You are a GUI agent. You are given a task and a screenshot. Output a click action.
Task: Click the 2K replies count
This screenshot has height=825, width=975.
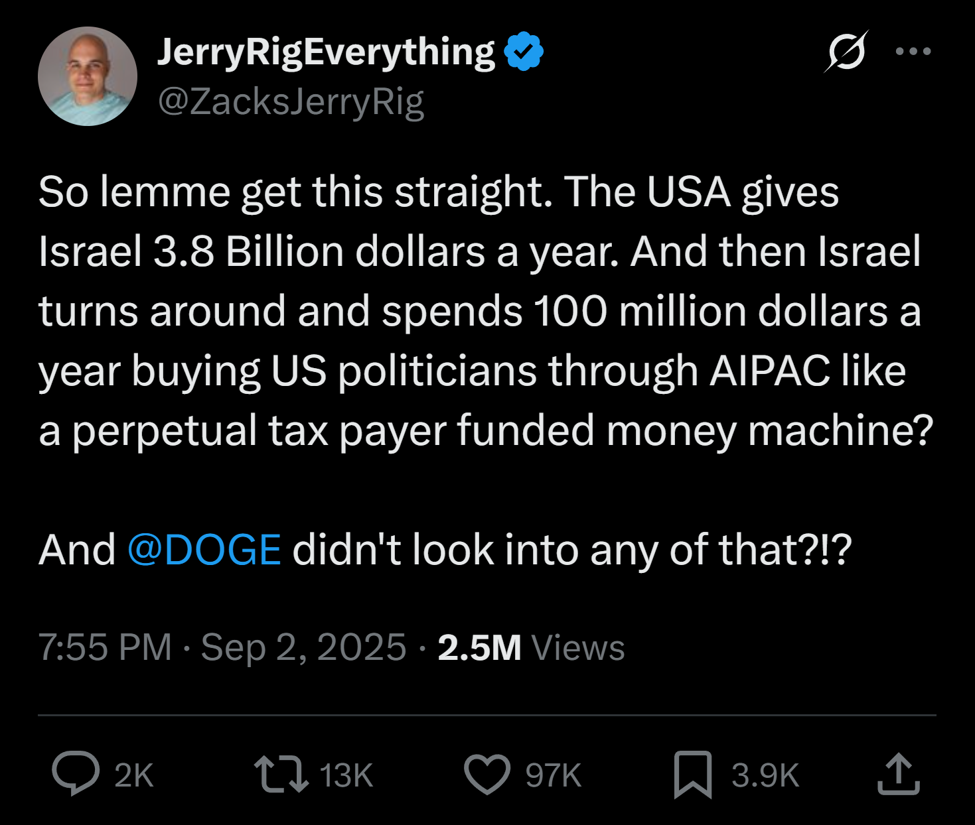click(134, 775)
